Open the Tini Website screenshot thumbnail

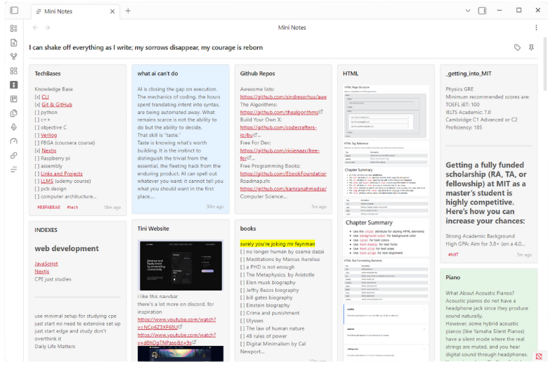point(180,265)
